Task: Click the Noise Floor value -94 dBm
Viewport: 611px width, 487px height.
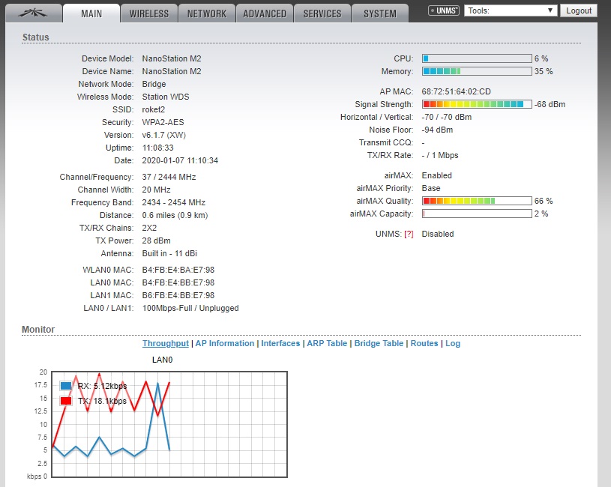Action: tap(437, 130)
